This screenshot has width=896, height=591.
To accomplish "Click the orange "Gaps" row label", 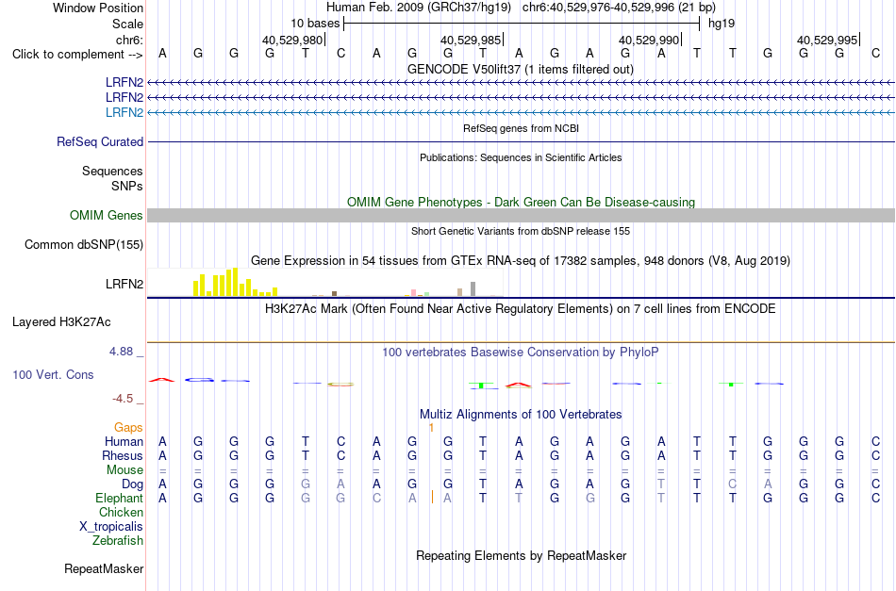I will (x=128, y=428).
